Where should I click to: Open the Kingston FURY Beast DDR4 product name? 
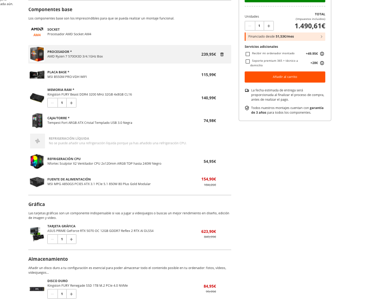(x=89, y=94)
